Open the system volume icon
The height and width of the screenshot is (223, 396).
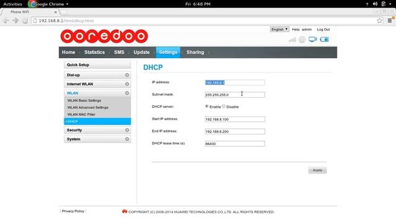point(375,4)
